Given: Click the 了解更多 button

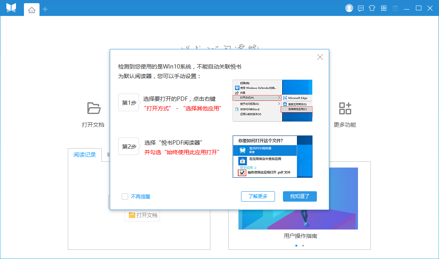Looking at the screenshot, I should tap(258, 196).
